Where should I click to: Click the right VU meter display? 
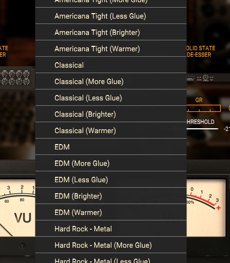point(207,208)
